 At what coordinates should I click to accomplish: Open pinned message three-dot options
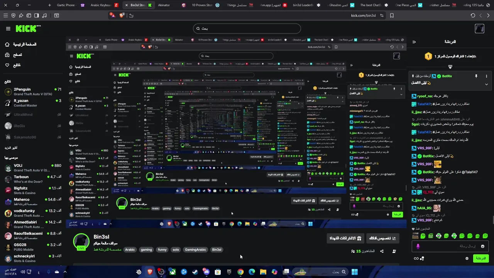coord(486,76)
